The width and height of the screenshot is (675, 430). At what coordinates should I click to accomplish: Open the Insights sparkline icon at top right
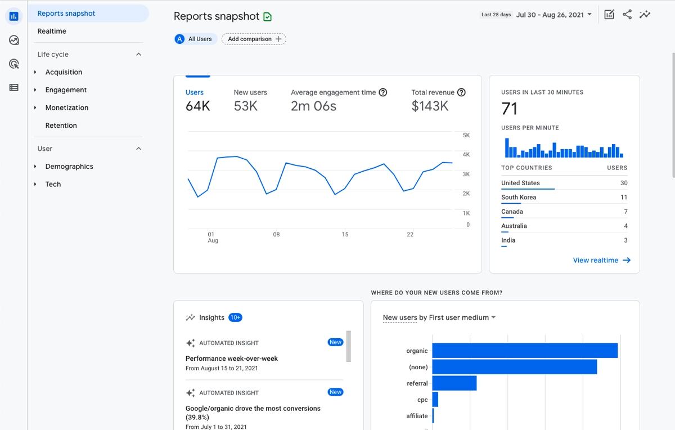point(645,15)
